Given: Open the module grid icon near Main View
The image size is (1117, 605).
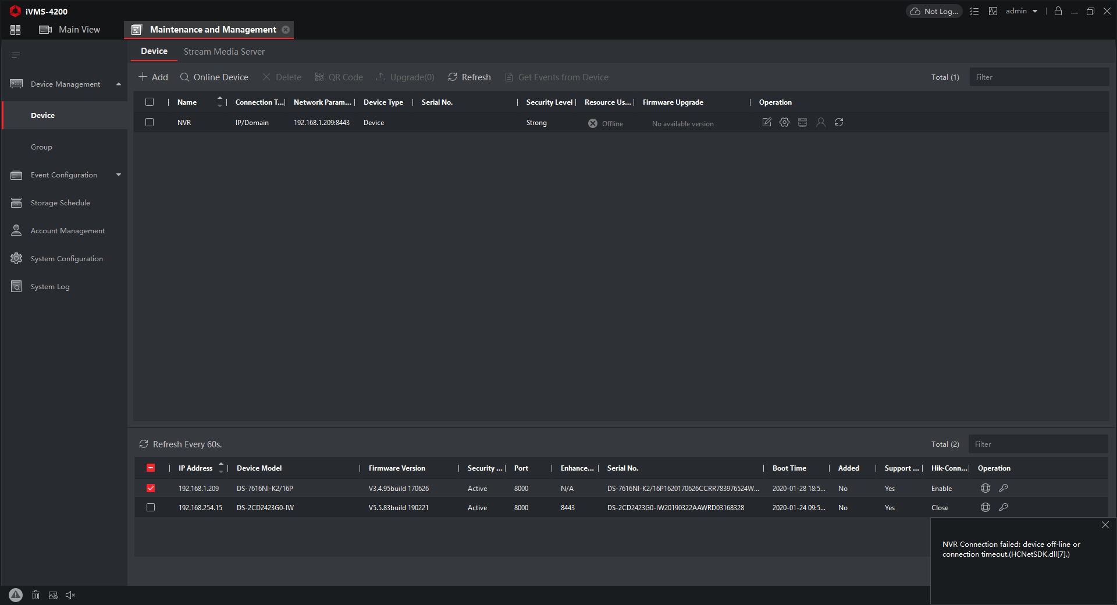Looking at the screenshot, I should click(x=16, y=30).
